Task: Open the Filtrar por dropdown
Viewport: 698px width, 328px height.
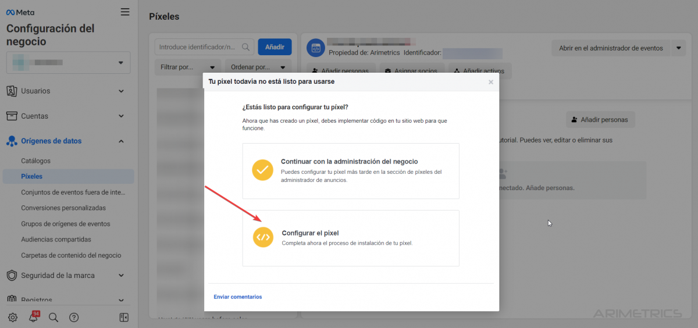Action: tap(188, 67)
